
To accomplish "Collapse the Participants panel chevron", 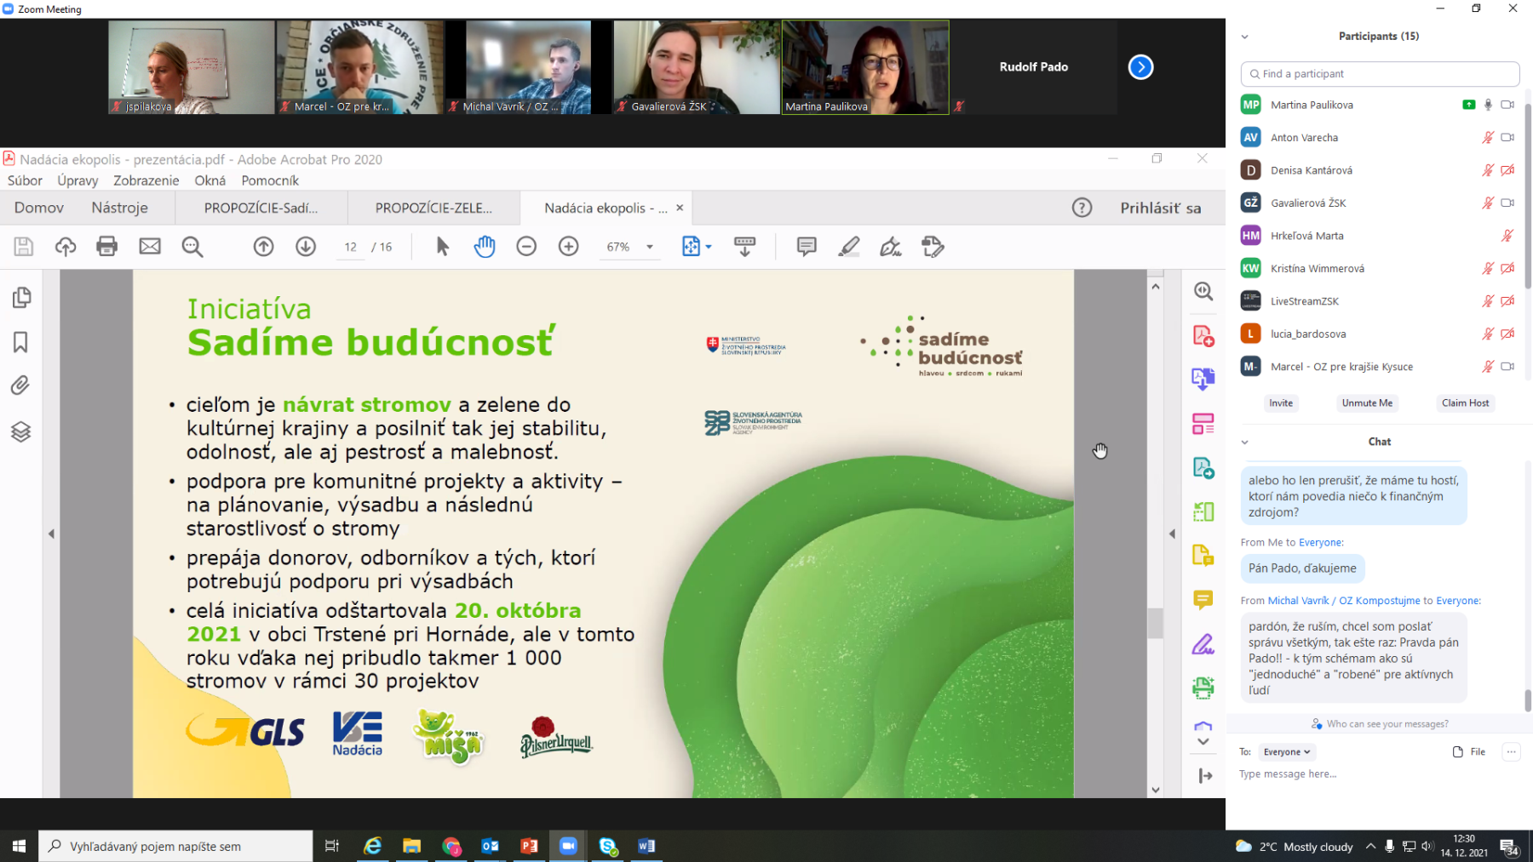I will click(x=1244, y=37).
